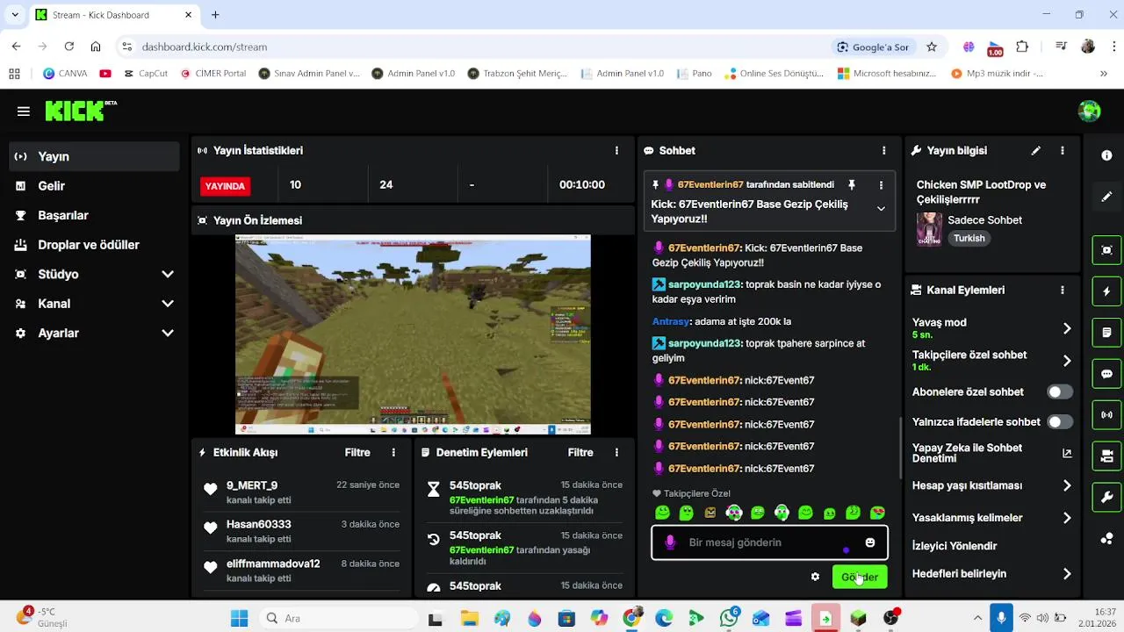Toggle stream preview widget in right rail

(x=1106, y=250)
